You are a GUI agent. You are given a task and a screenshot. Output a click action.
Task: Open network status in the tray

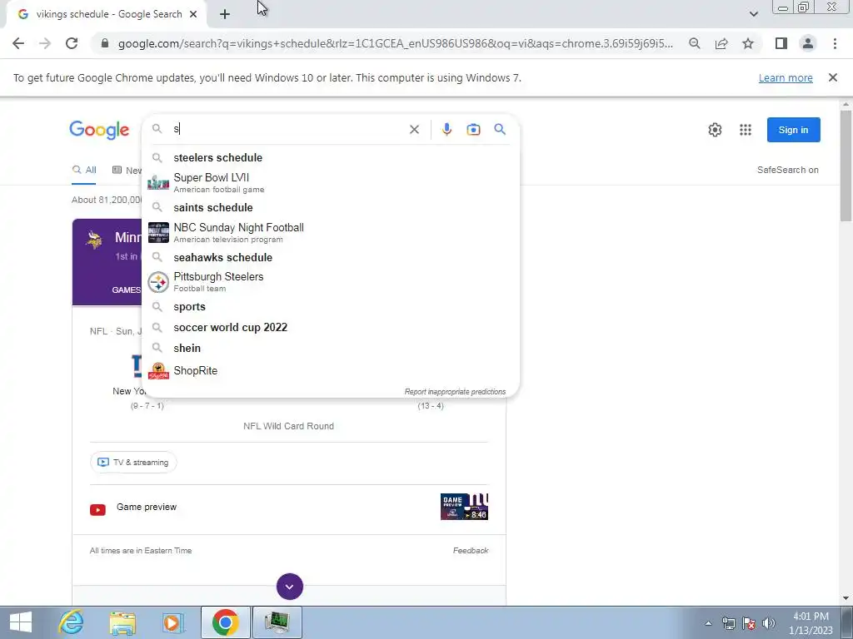(x=728, y=623)
